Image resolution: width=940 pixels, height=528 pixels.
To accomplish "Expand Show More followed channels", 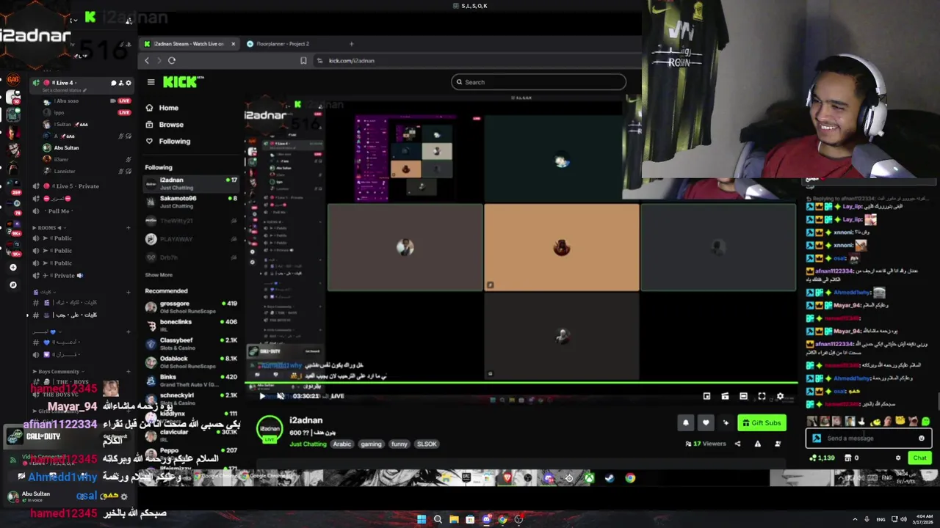I will [x=159, y=275].
